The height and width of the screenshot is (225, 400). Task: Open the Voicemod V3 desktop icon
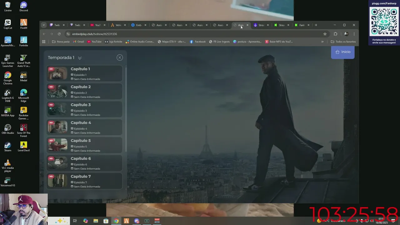point(8,182)
